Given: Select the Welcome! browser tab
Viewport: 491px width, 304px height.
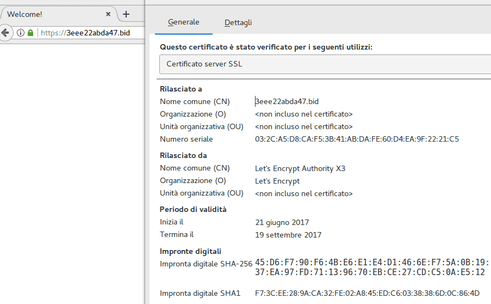Looking at the screenshot, I should coord(49,14).
